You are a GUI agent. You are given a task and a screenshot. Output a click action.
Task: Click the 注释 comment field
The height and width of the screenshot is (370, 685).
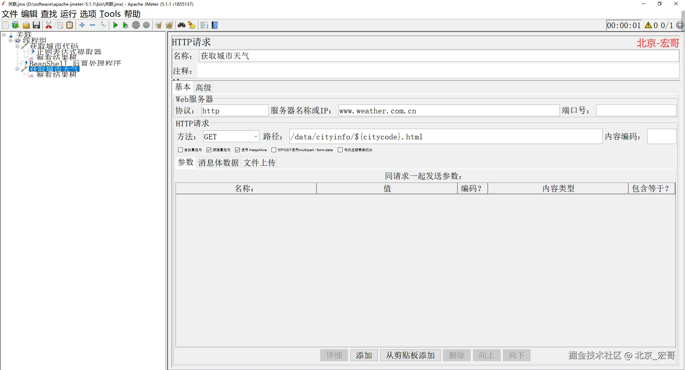[438, 71]
